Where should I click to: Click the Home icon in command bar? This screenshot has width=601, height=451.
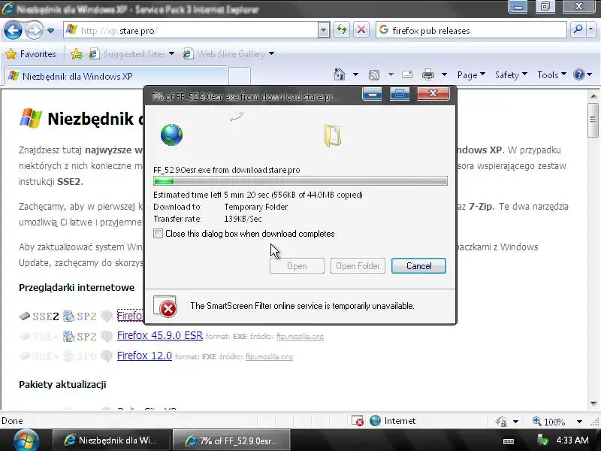pyautogui.click(x=340, y=74)
